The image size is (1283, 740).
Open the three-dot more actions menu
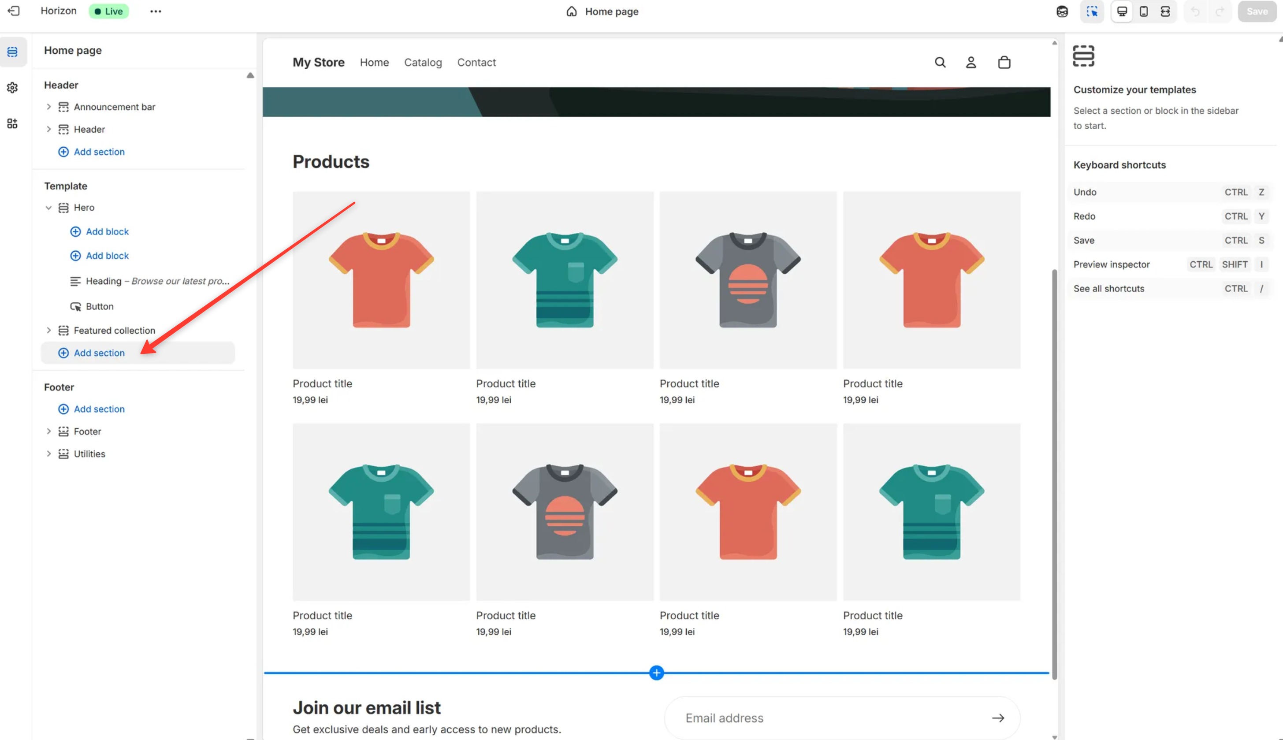click(x=156, y=11)
